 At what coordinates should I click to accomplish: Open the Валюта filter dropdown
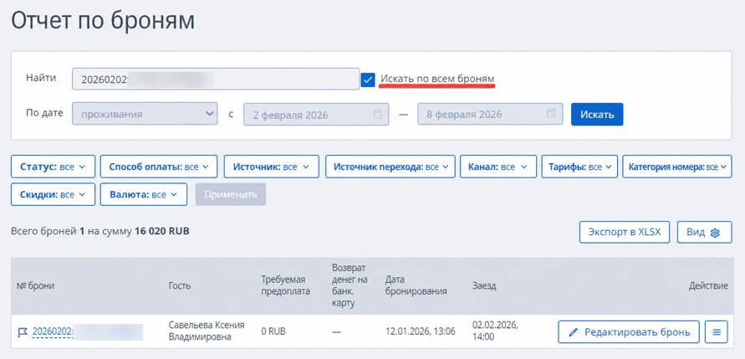click(x=144, y=194)
